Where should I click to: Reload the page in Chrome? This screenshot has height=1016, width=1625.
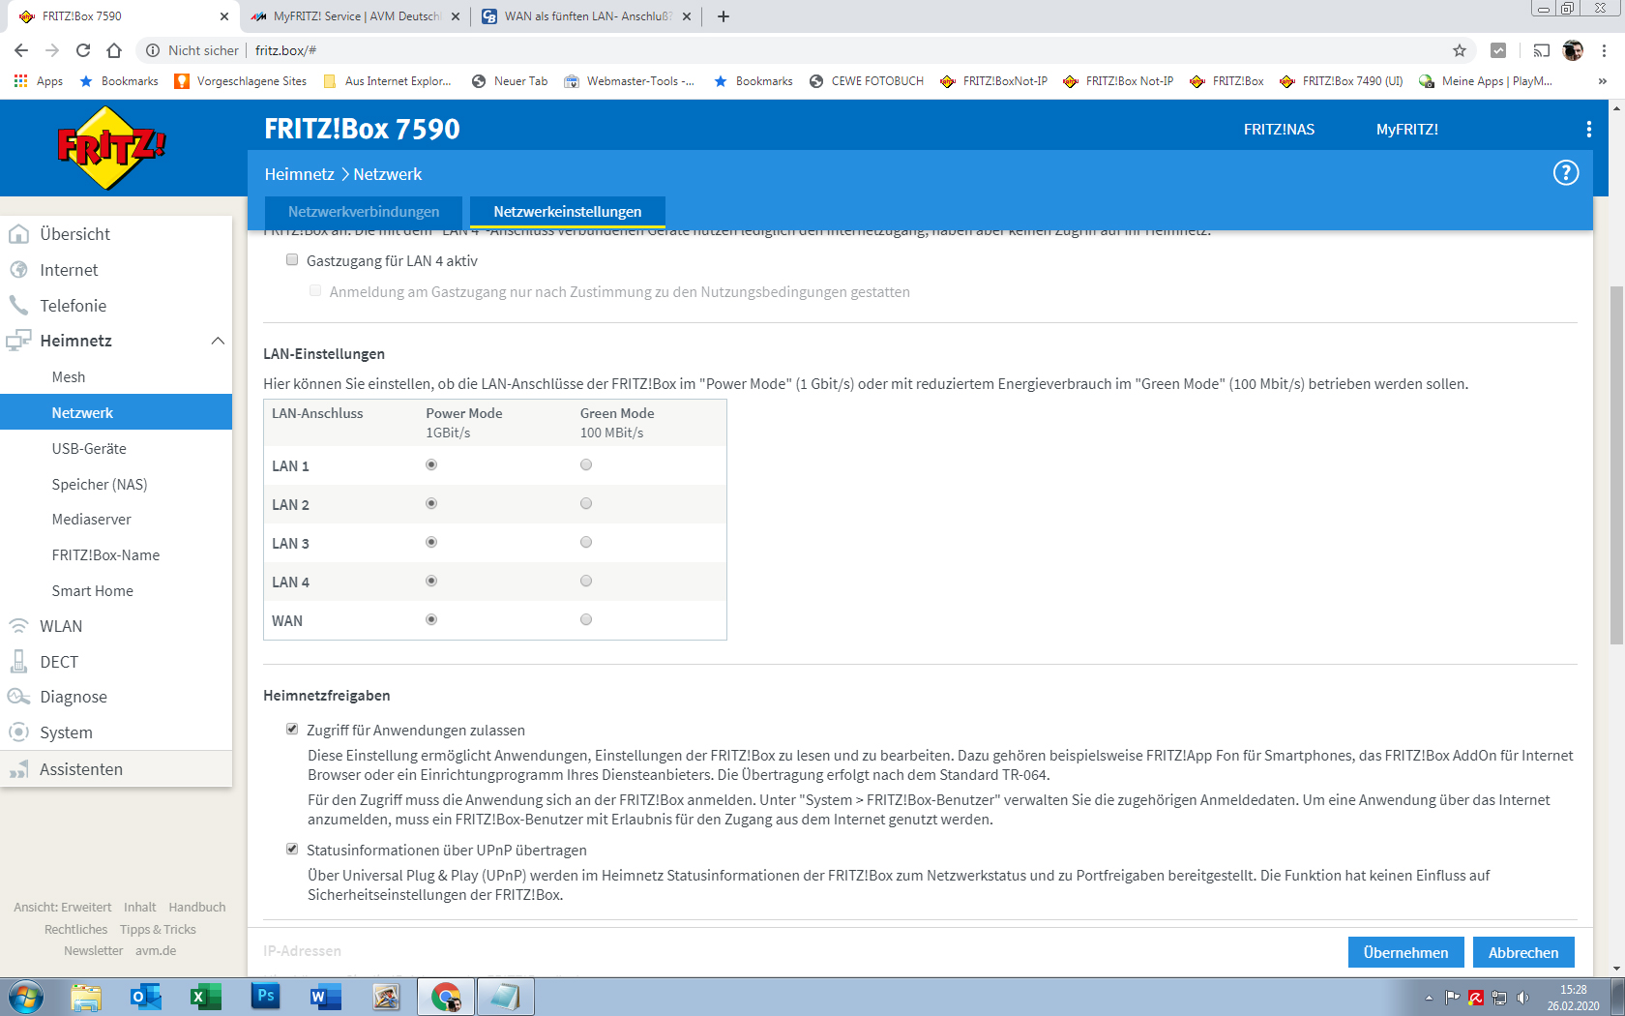(83, 50)
